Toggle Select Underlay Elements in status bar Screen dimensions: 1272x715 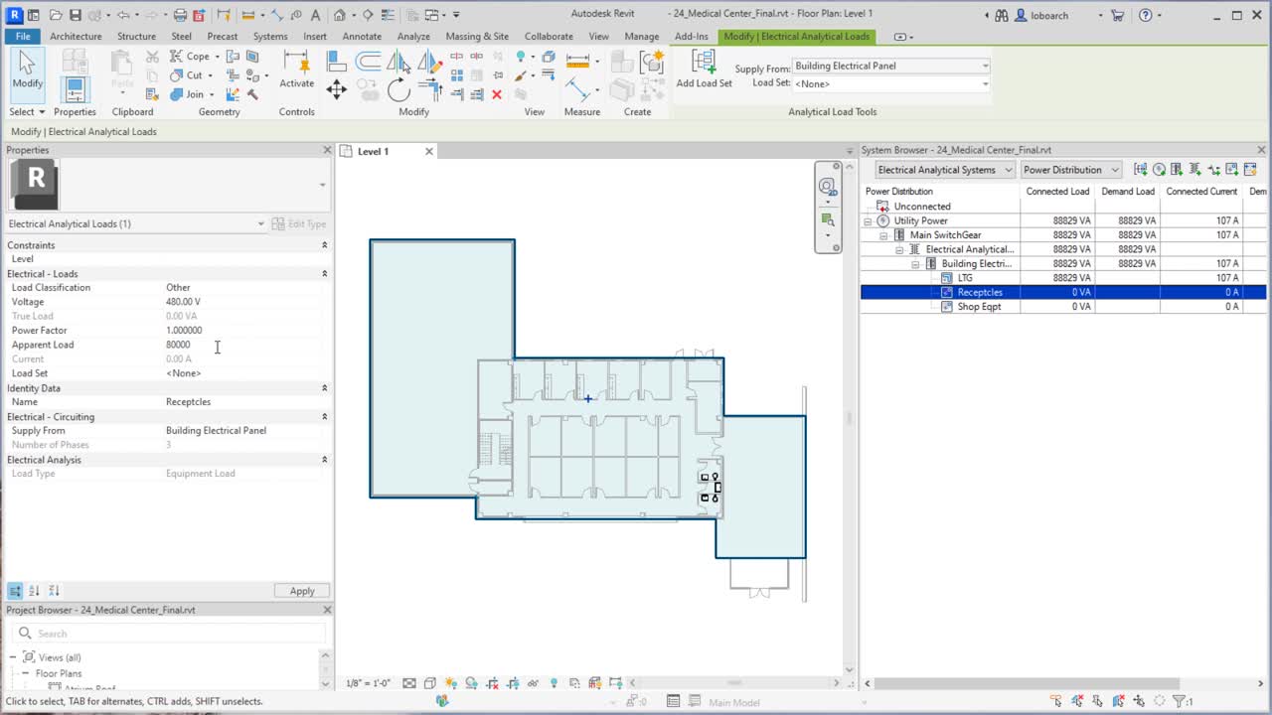coord(1077,701)
